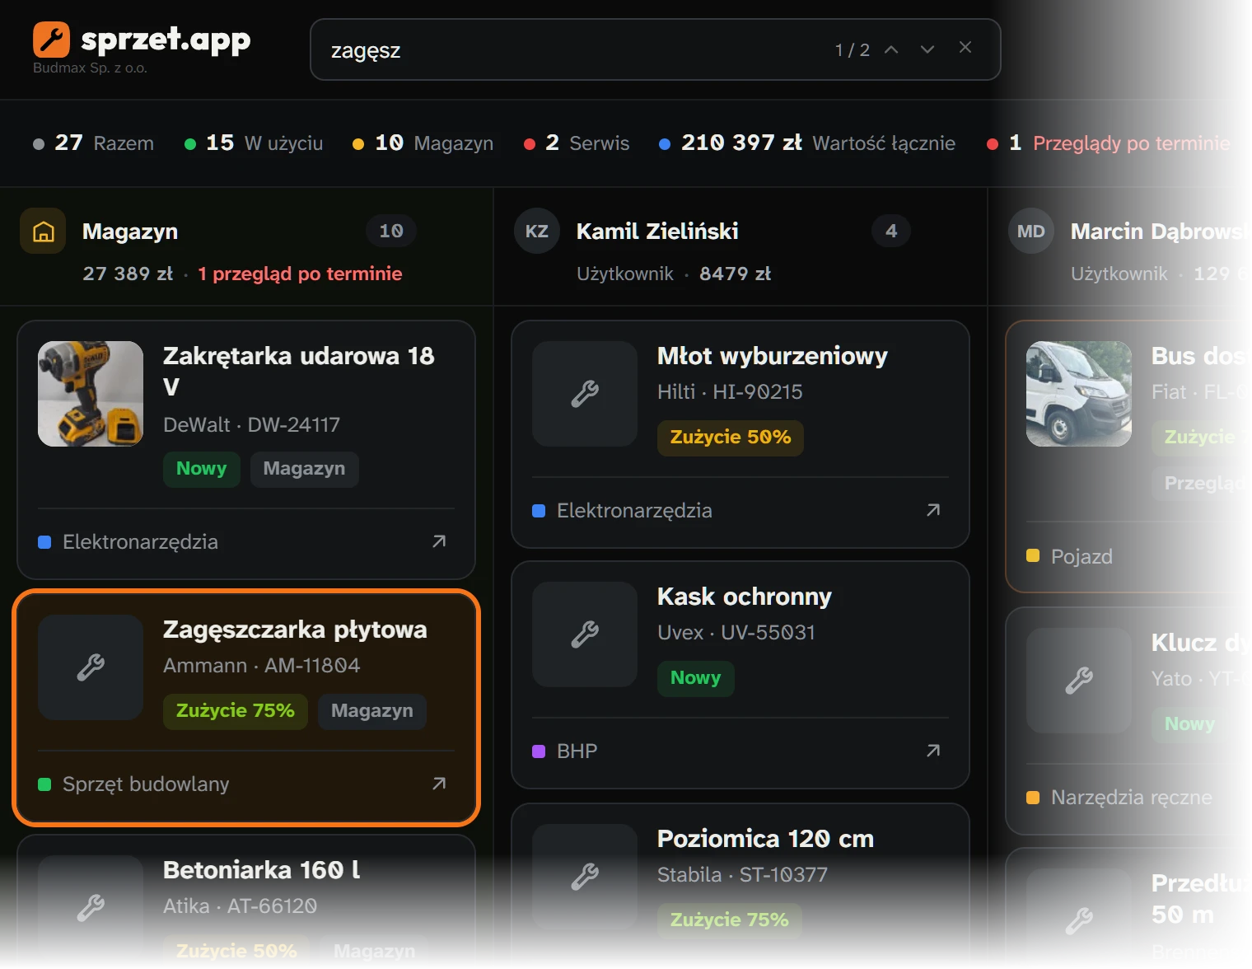Click the KZ avatar of Kamil Zieliński

(537, 232)
